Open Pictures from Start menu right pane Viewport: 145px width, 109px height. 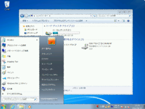45,59
